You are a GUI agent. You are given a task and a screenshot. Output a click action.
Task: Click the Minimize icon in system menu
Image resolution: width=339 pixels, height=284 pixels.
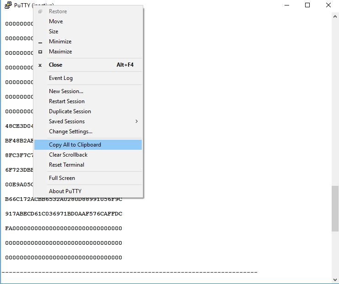[40, 42]
